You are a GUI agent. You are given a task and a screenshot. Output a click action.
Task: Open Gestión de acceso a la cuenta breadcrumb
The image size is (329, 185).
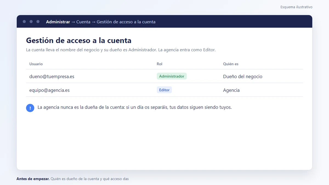point(126,22)
